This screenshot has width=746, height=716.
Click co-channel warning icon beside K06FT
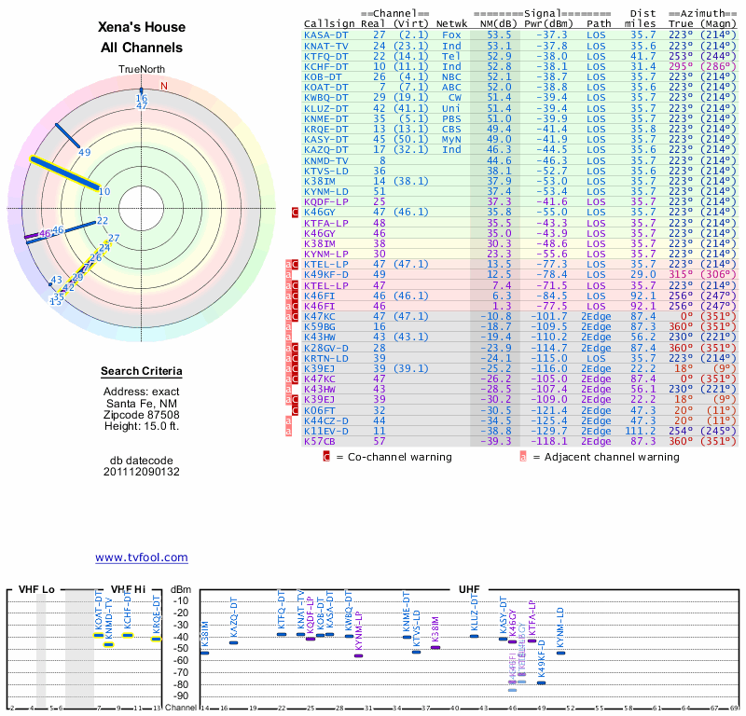(296, 409)
